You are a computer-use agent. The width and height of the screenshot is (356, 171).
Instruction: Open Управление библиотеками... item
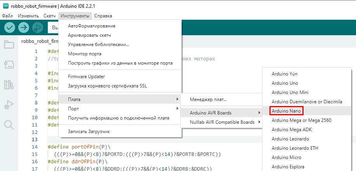[x=120, y=44]
